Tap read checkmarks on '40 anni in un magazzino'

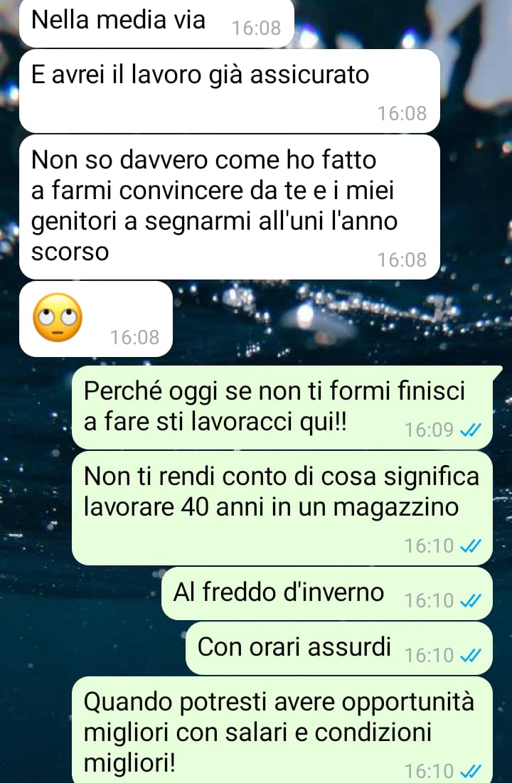[471, 545]
